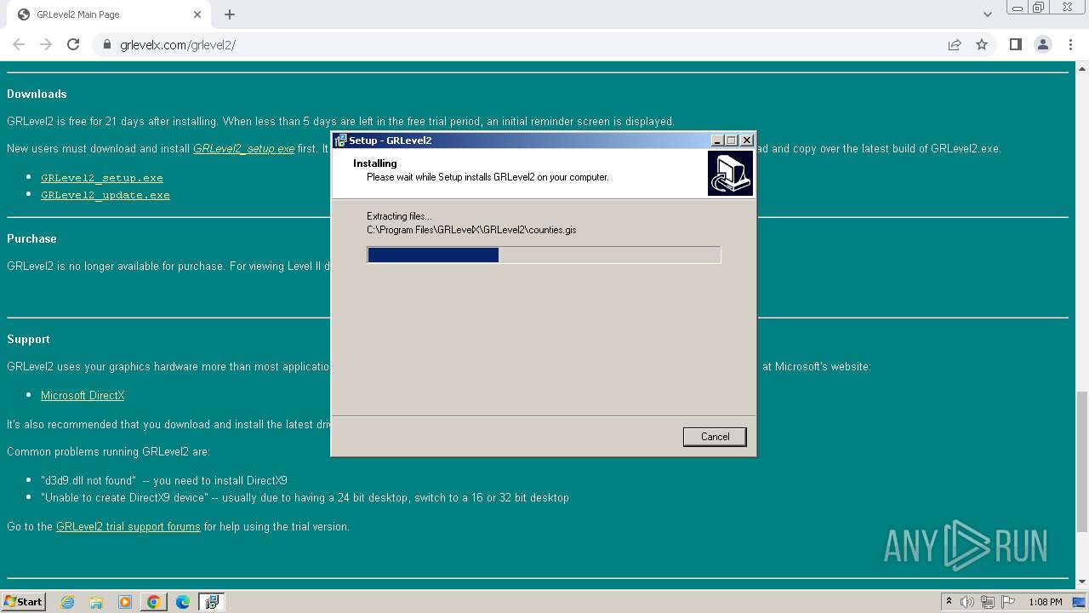Viewport: 1089px width, 613px height.
Task: Toggle the browser side panel
Action: (1015, 44)
